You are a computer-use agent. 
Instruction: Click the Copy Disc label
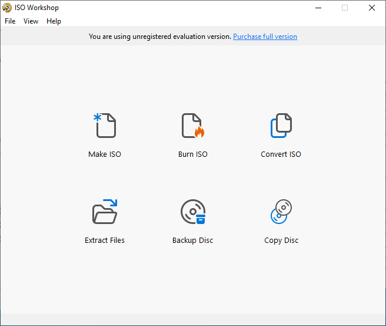pos(281,240)
